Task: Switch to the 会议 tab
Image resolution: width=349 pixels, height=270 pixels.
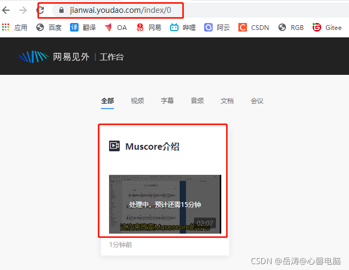Action: [x=257, y=101]
